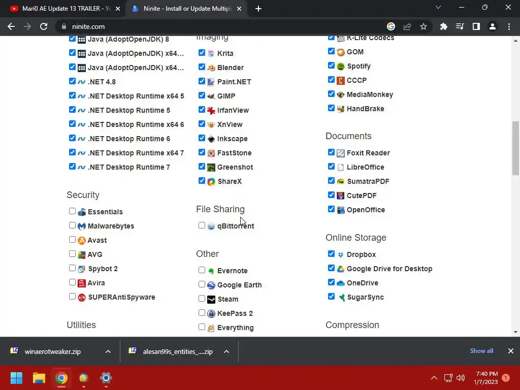Click the Greenshot icon
The height and width of the screenshot is (390, 520).
click(211, 168)
